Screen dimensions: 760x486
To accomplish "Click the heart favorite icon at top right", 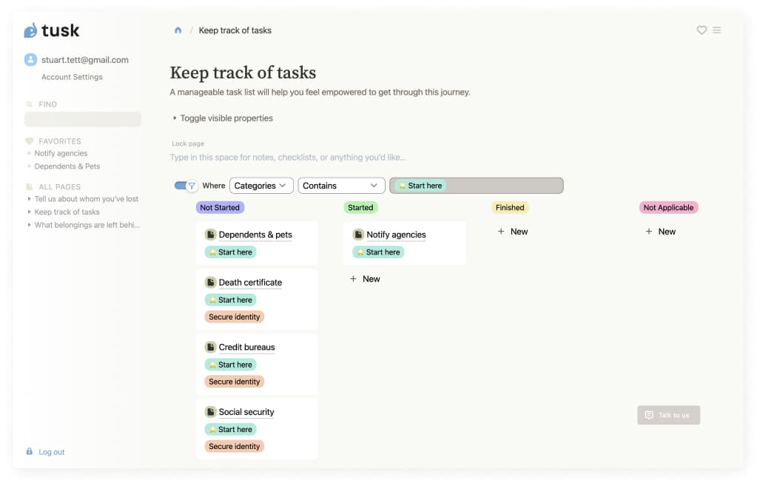I will click(702, 30).
